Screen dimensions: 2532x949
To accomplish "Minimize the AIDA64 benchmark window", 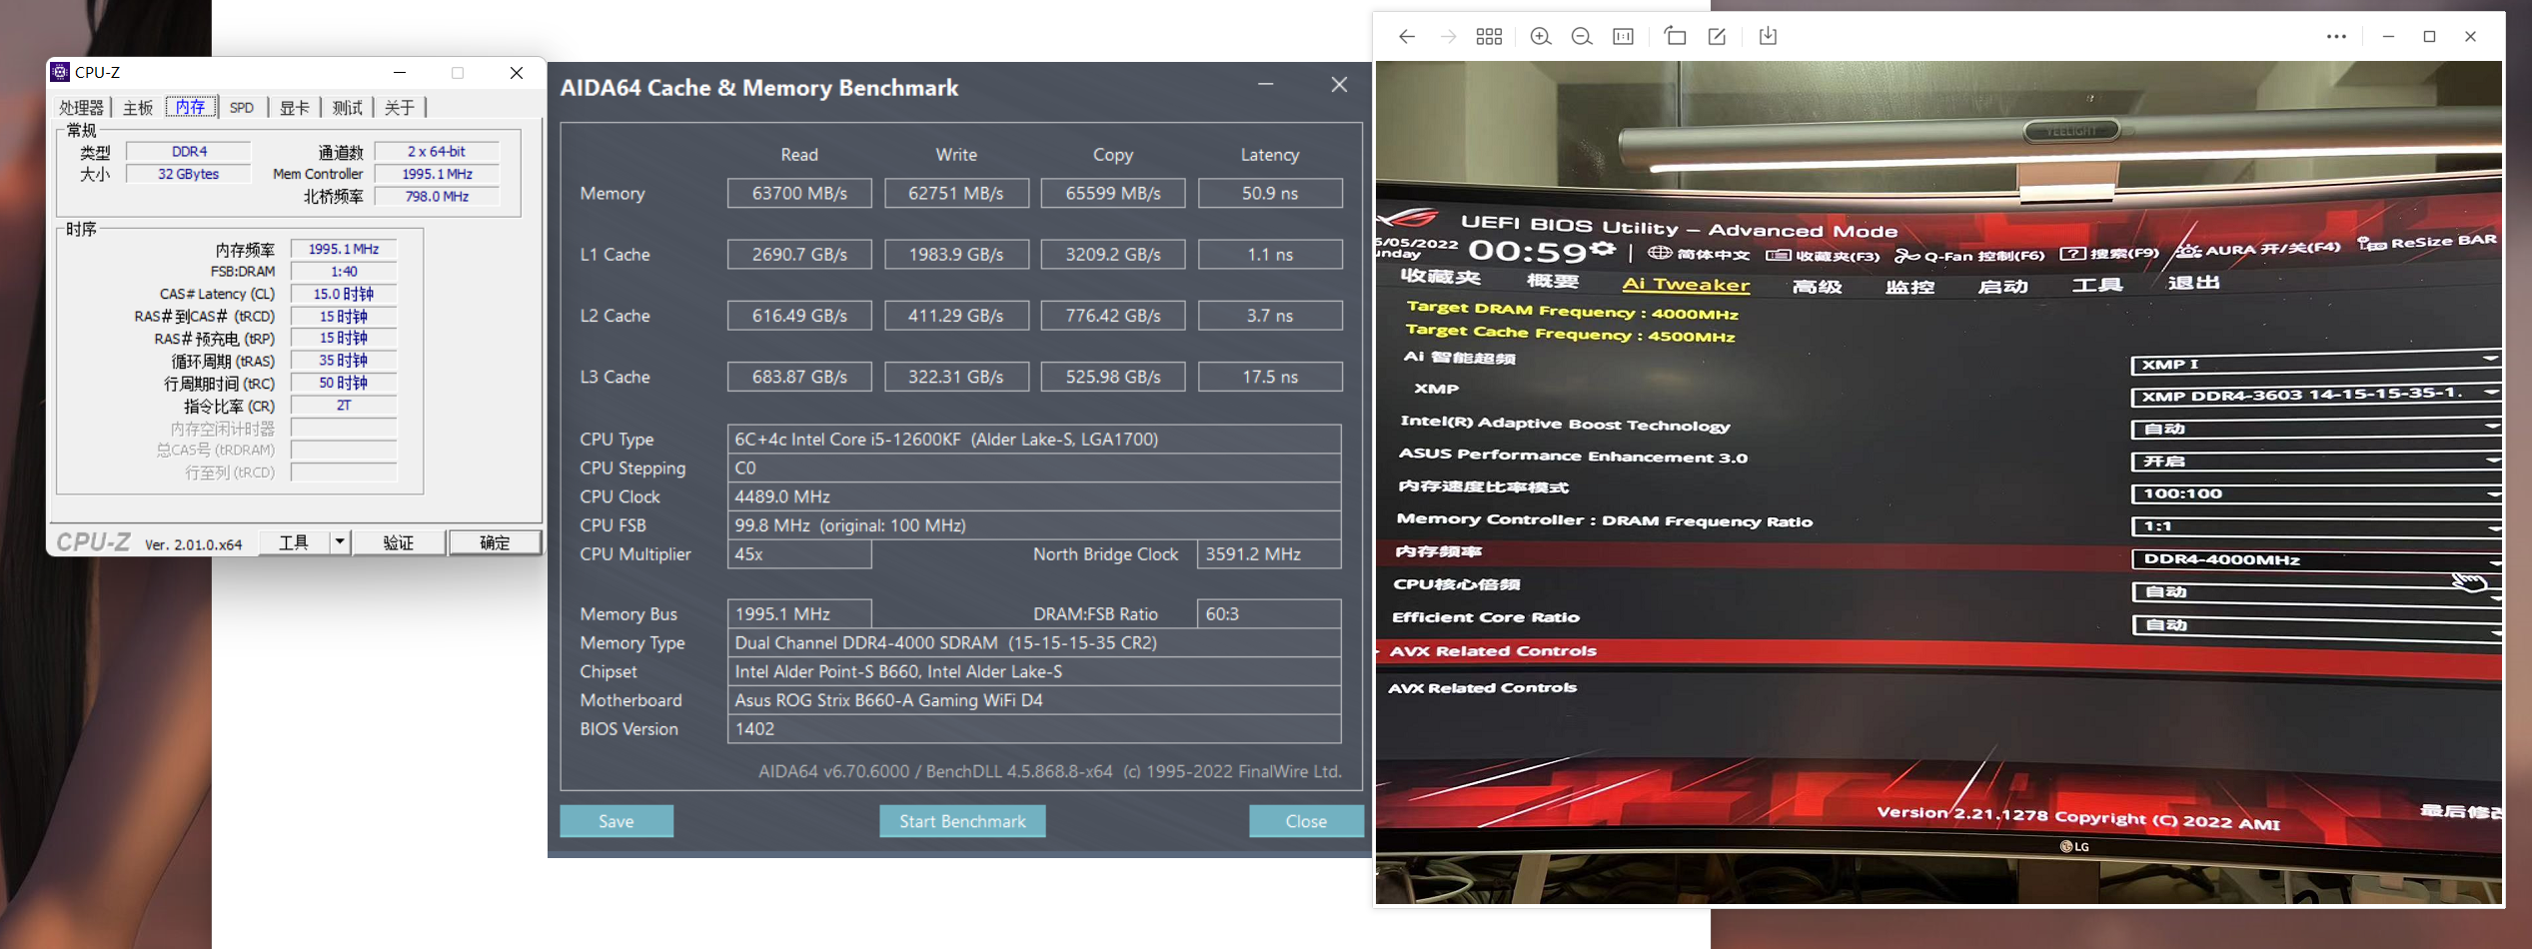I will 1266,85.
